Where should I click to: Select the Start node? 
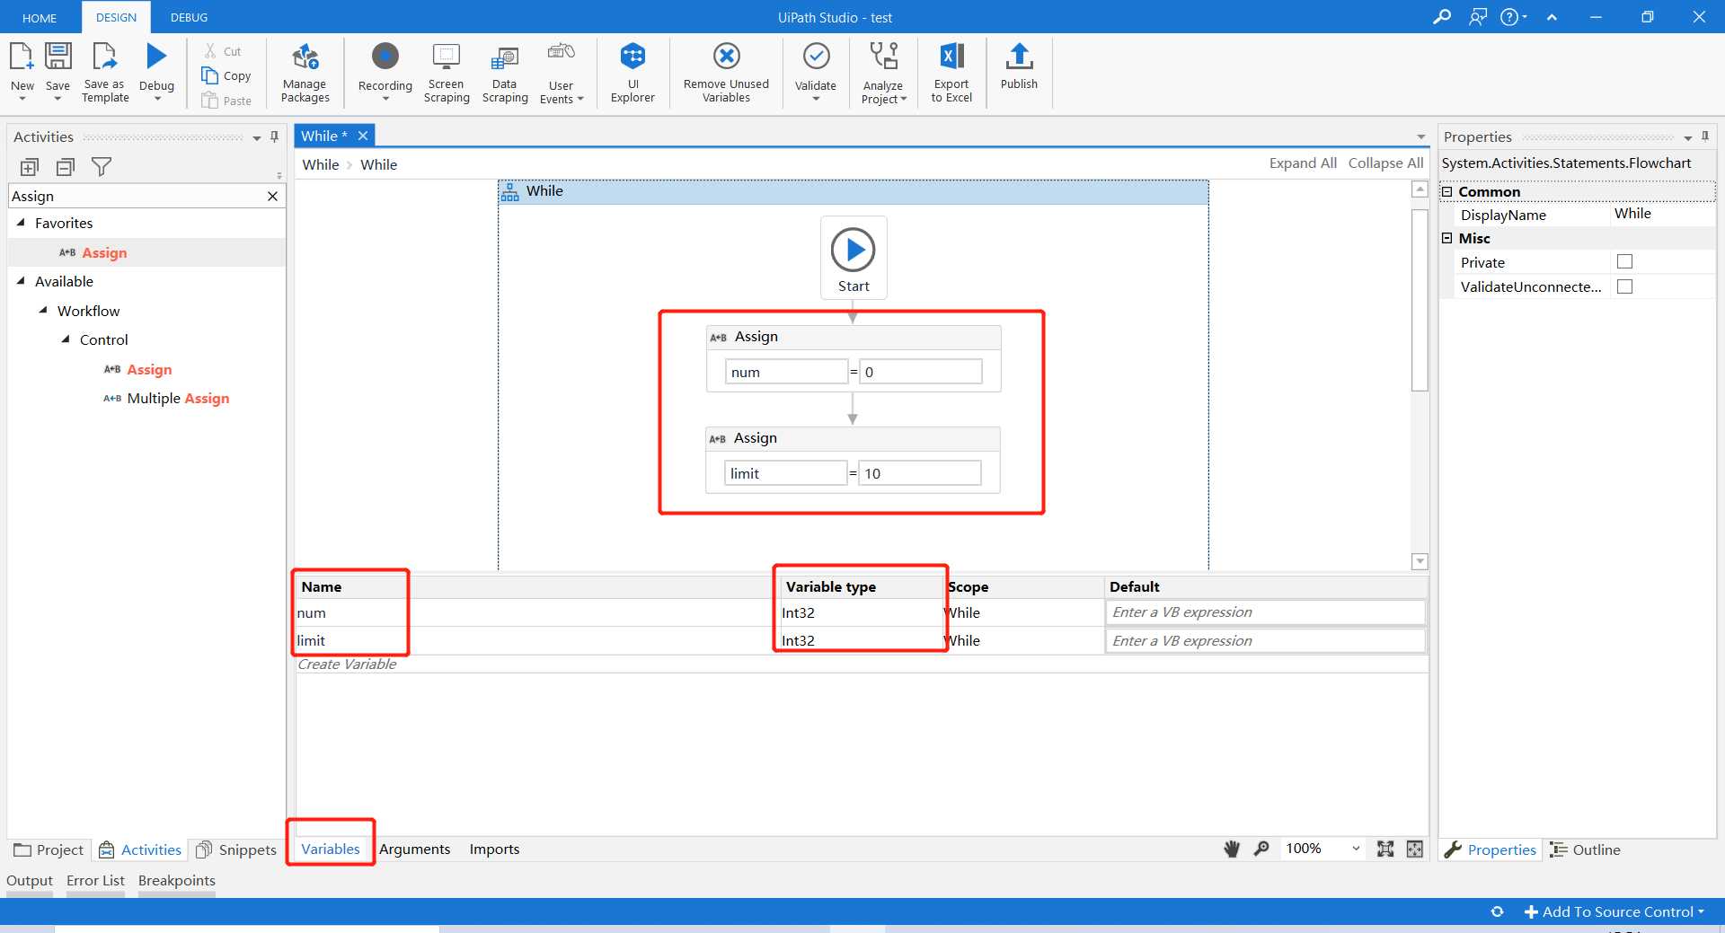854,258
